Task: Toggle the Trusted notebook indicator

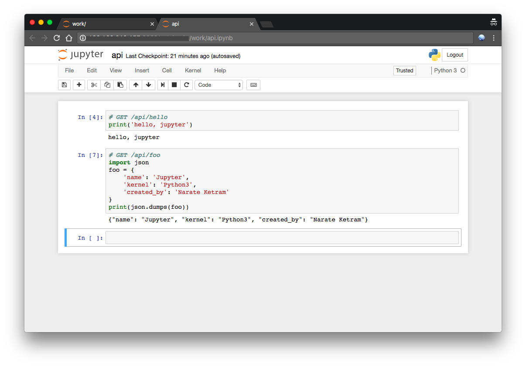Action: pos(404,71)
